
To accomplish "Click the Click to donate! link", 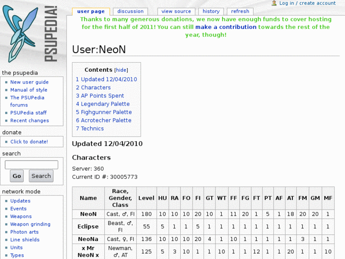I will point(29,142).
